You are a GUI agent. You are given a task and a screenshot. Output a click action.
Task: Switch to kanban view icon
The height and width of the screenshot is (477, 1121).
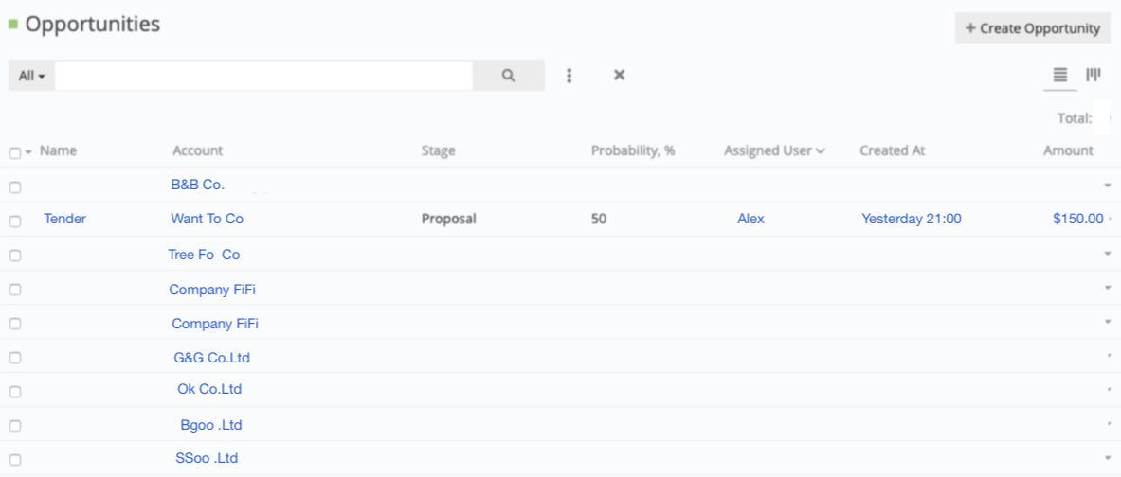pos(1093,75)
